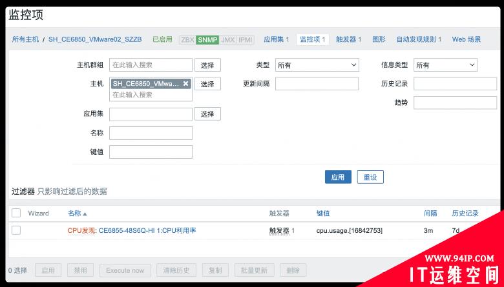Image resolution: width=504 pixels, height=287 pixels.
Task: Click the ZBX interface badge
Action: tap(187, 40)
